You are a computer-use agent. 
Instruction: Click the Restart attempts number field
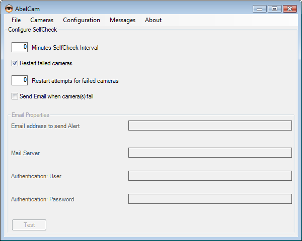[20, 80]
